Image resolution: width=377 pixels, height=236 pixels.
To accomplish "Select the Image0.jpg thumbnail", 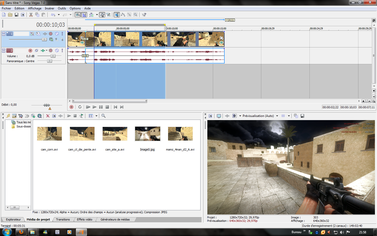I will coord(147,134).
